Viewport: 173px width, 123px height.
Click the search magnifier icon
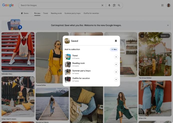pos(119,5)
